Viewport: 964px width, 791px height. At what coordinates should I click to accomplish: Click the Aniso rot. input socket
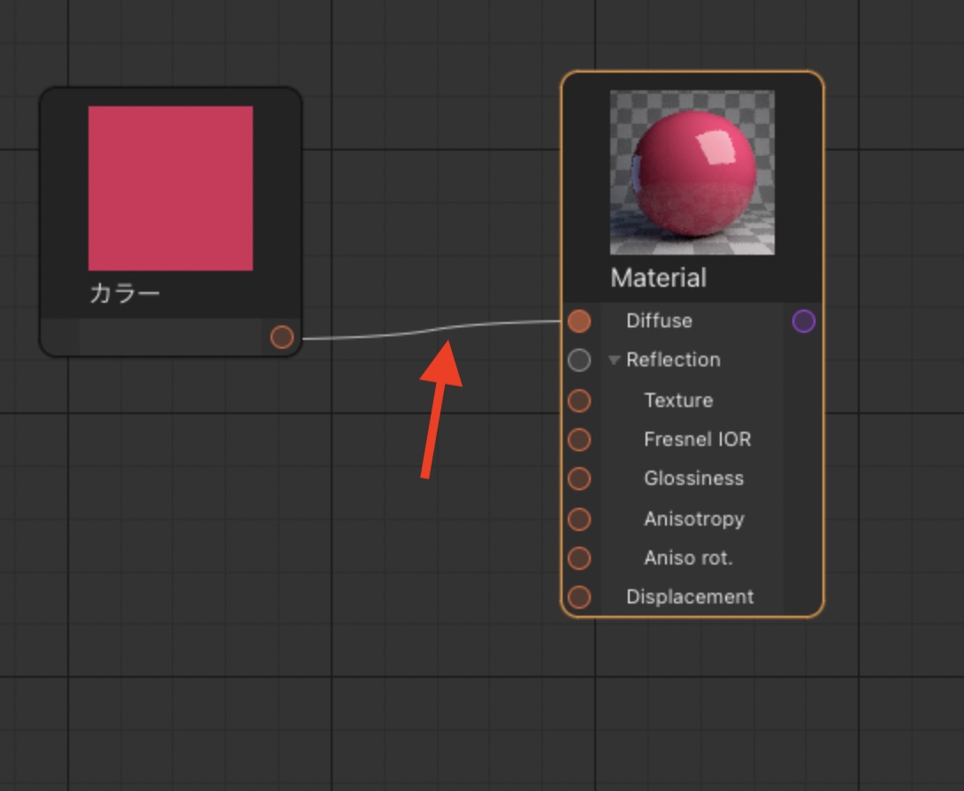click(x=578, y=558)
